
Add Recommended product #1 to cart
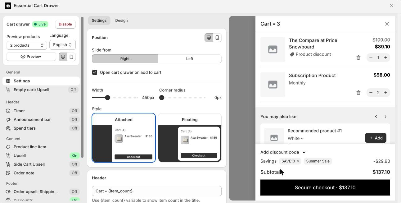[x=376, y=138]
